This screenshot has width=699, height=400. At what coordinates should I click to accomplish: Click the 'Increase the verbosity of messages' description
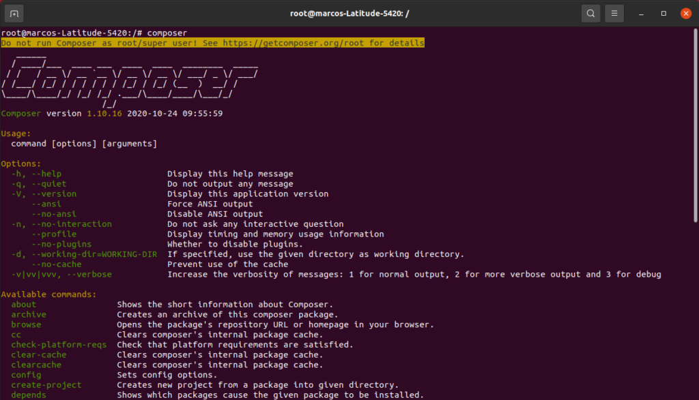pyautogui.click(x=414, y=275)
